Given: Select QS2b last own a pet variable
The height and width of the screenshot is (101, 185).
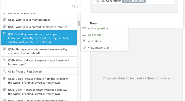Looking at the screenshot, I should tap(39, 62).
